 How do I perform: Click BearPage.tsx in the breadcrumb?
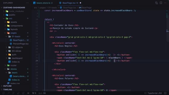[70, 8]
